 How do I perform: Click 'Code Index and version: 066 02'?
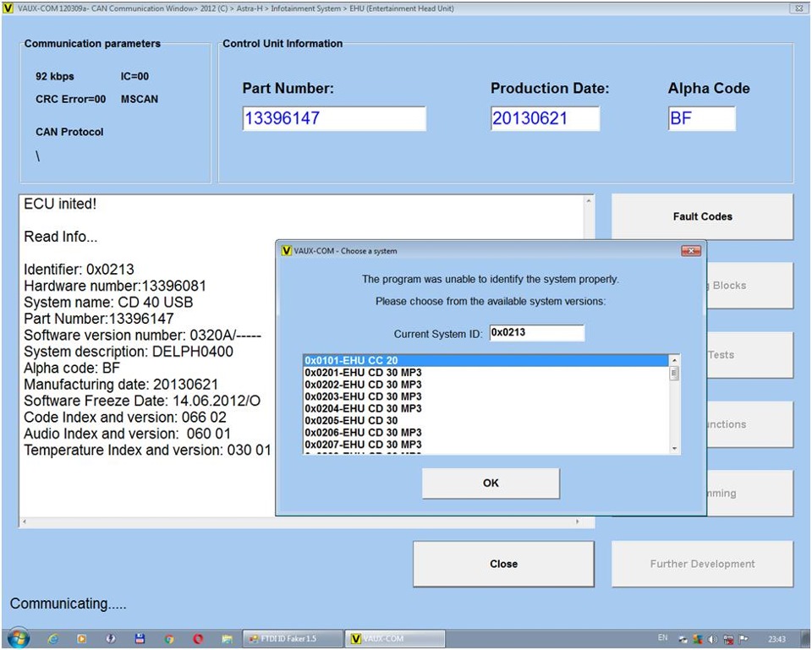pyautogui.click(x=125, y=418)
